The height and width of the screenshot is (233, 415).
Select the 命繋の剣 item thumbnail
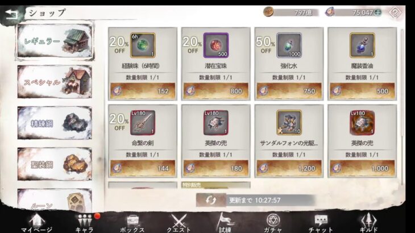point(143,123)
